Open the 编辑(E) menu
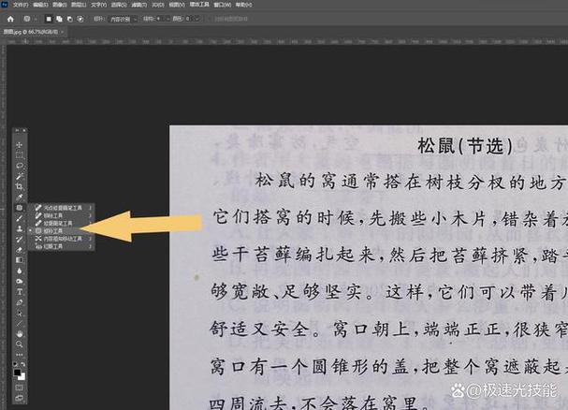The image size is (568, 410). pos(40,5)
